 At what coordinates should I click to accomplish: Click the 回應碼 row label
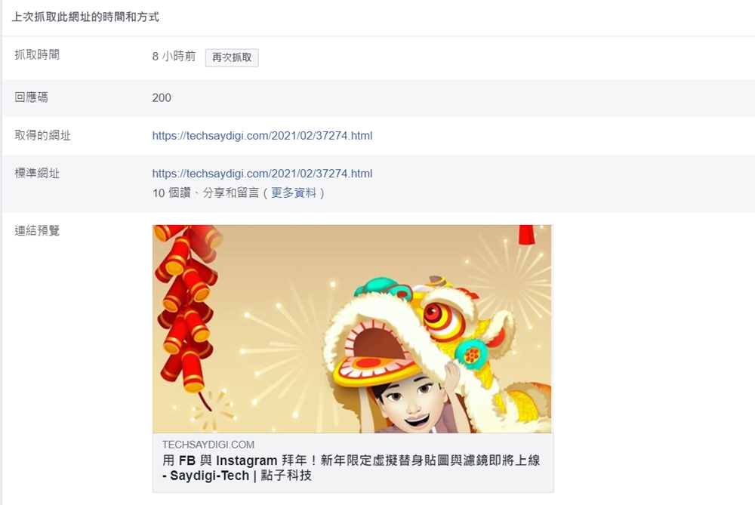click(31, 97)
